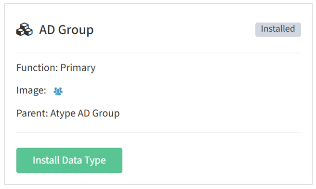Click the word Install on green button
This screenshot has width=316, height=189.
click(x=46, y=160)
